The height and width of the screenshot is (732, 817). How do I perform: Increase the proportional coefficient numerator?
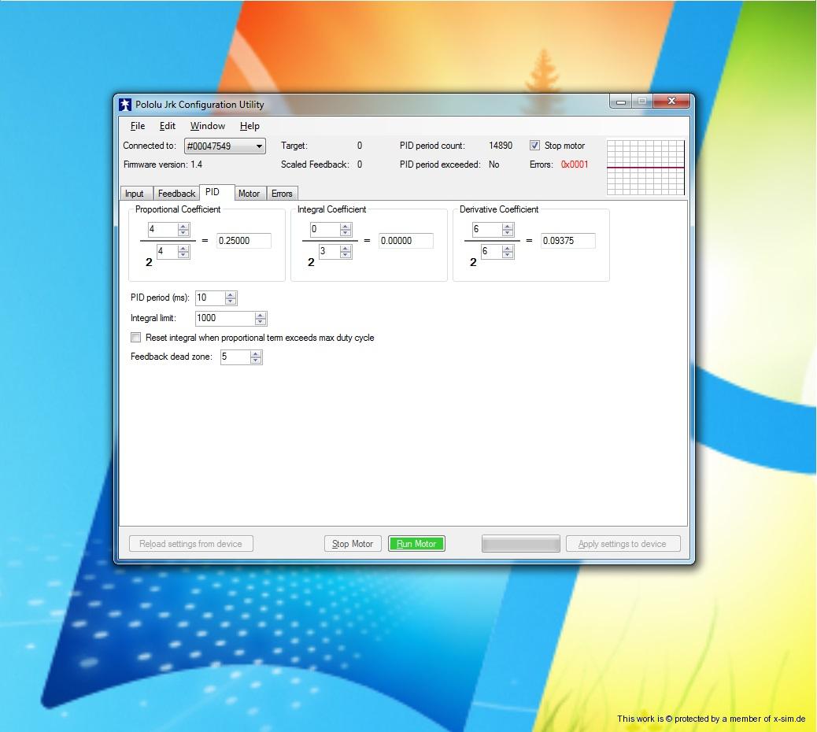coord(183,226)
